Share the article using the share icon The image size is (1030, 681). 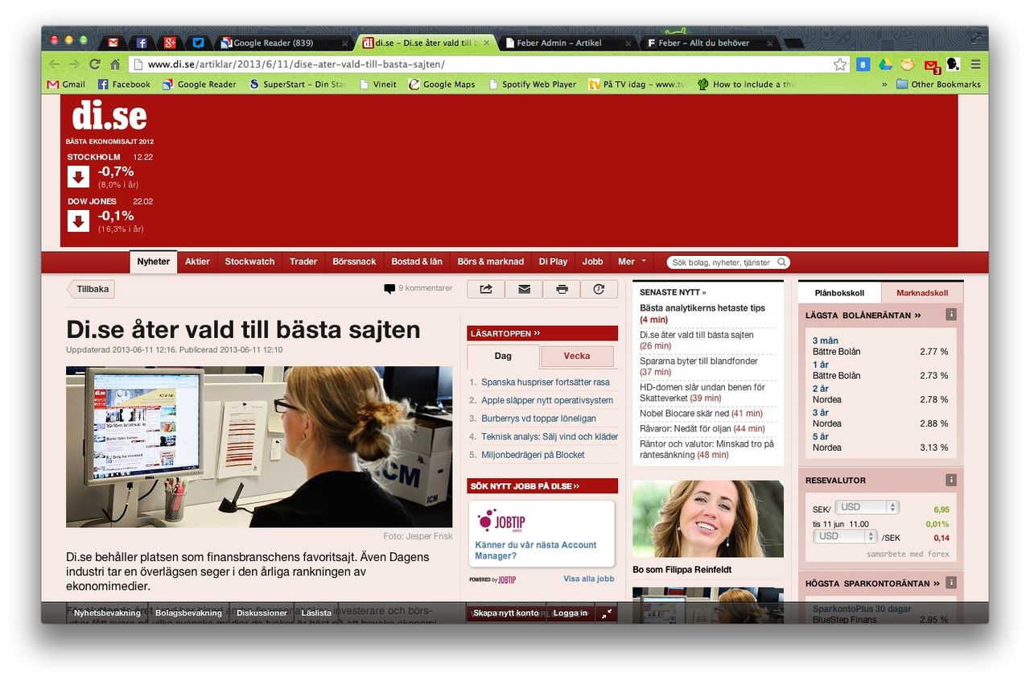[485, 288]
